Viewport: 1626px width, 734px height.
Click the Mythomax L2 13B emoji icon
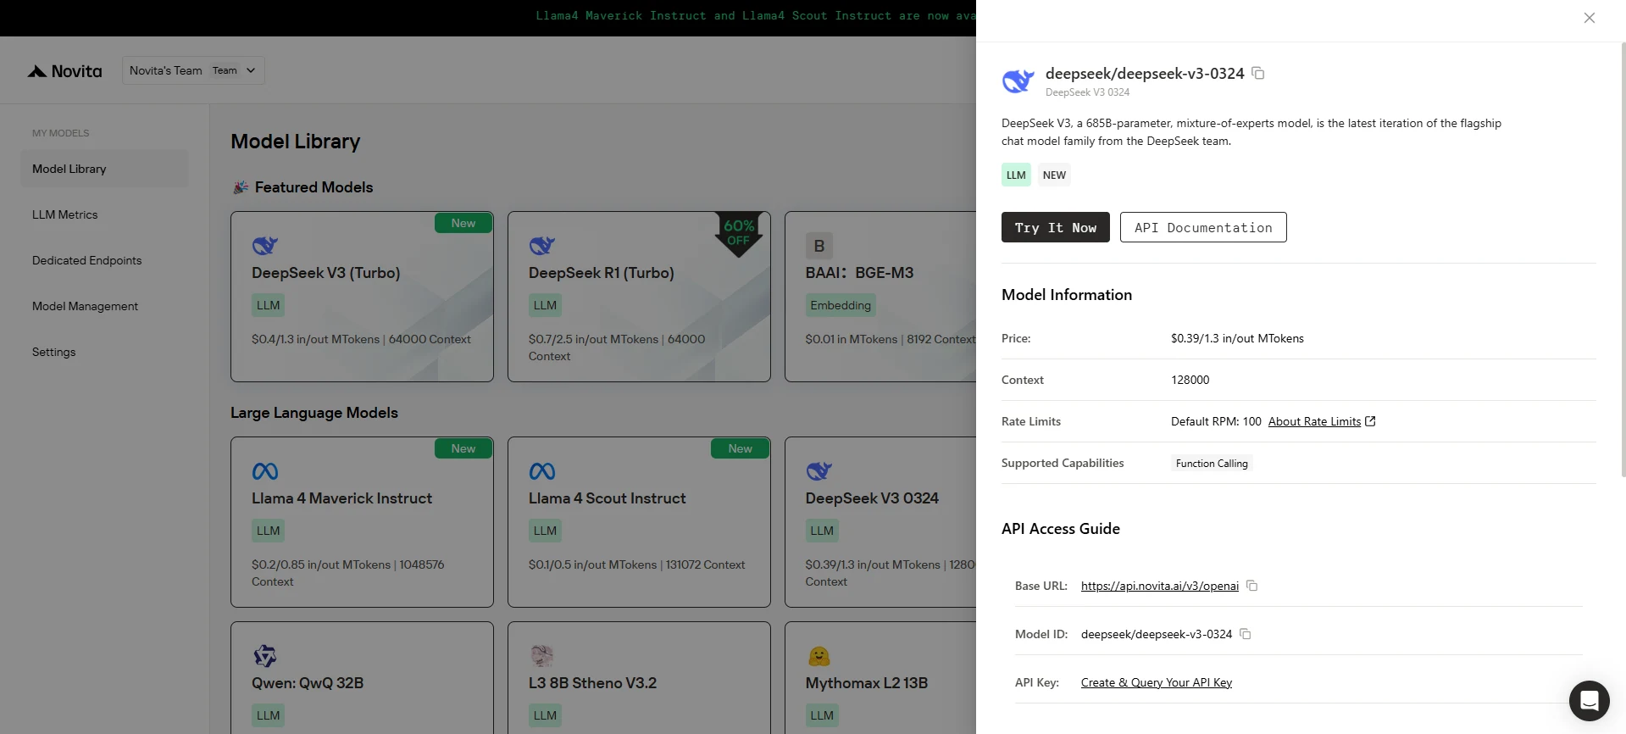[819, 656]
